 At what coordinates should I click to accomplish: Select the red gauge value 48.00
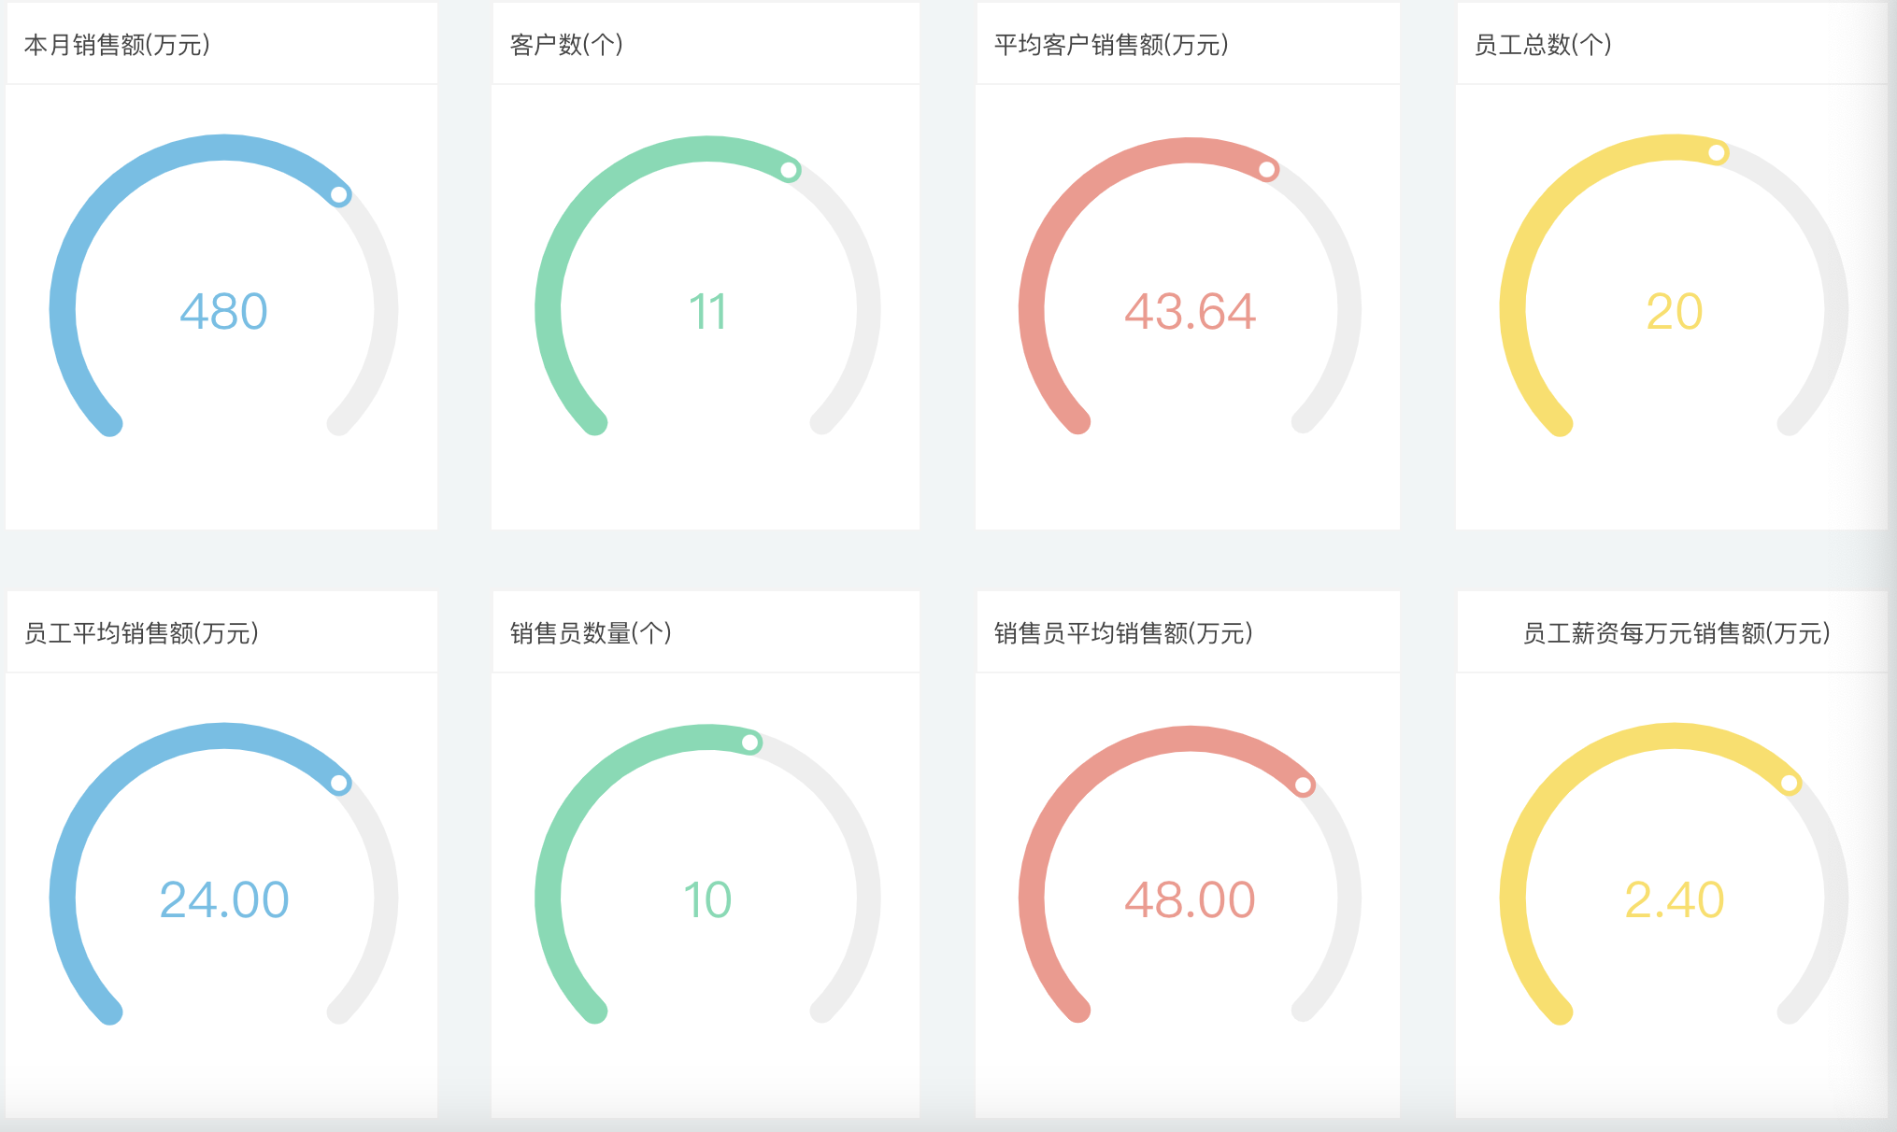click(x=1190, y=900)
